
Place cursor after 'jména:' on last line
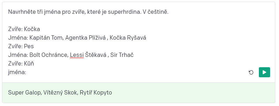[26, 72]
